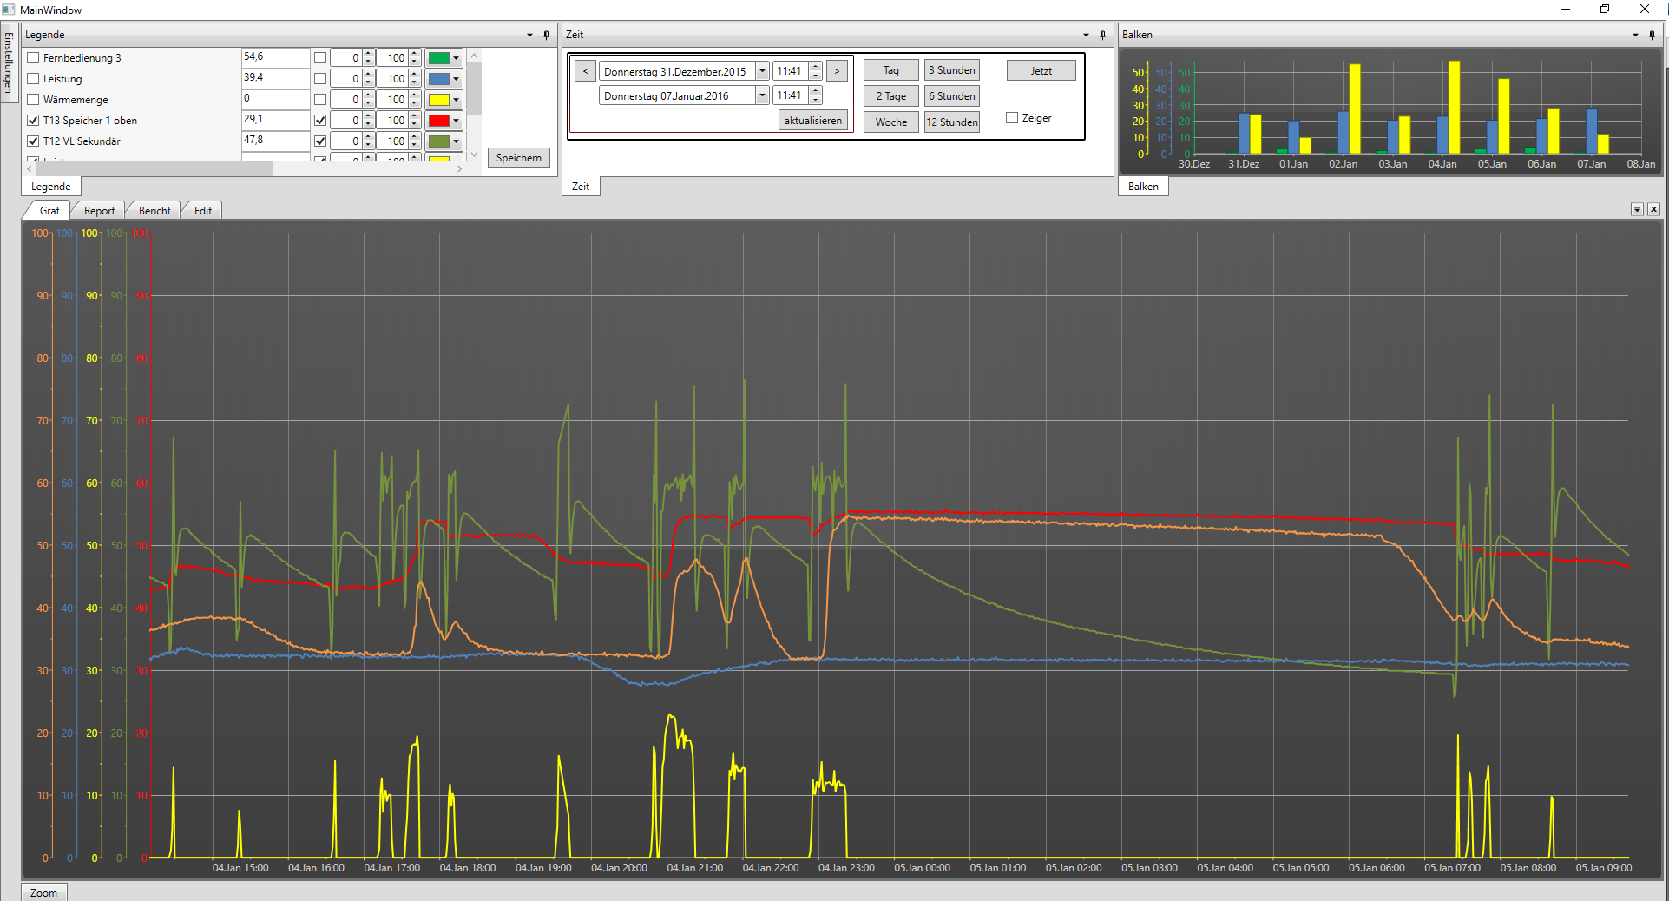Click the legend horizontal scrollbar thumb
This screenshot has height=901, width=1669.
(x=154, y=168)
